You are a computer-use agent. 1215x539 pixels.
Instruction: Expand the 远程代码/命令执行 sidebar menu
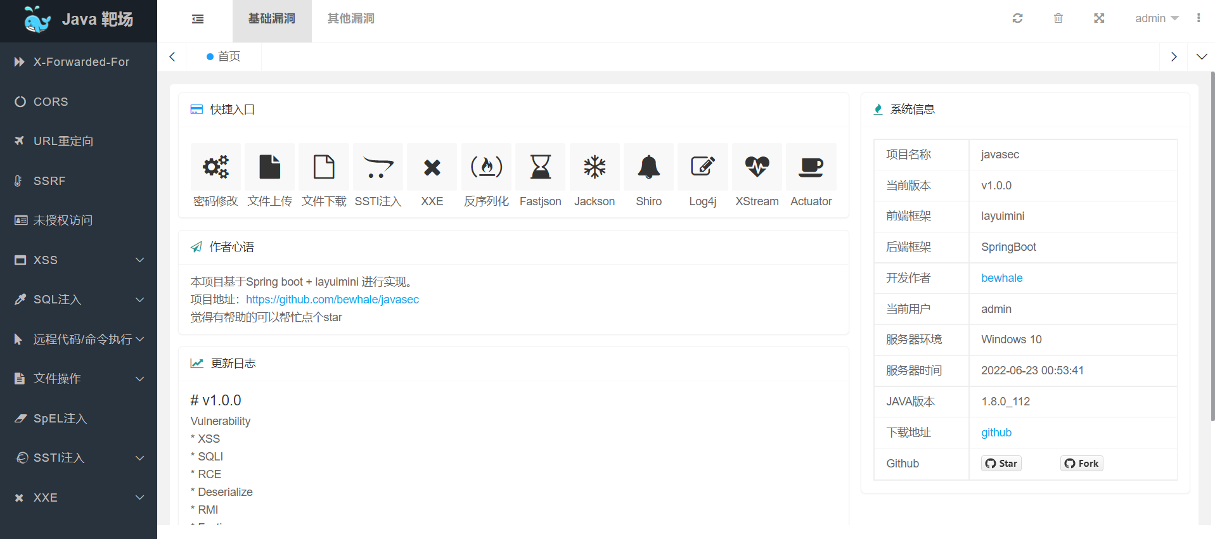79,339
